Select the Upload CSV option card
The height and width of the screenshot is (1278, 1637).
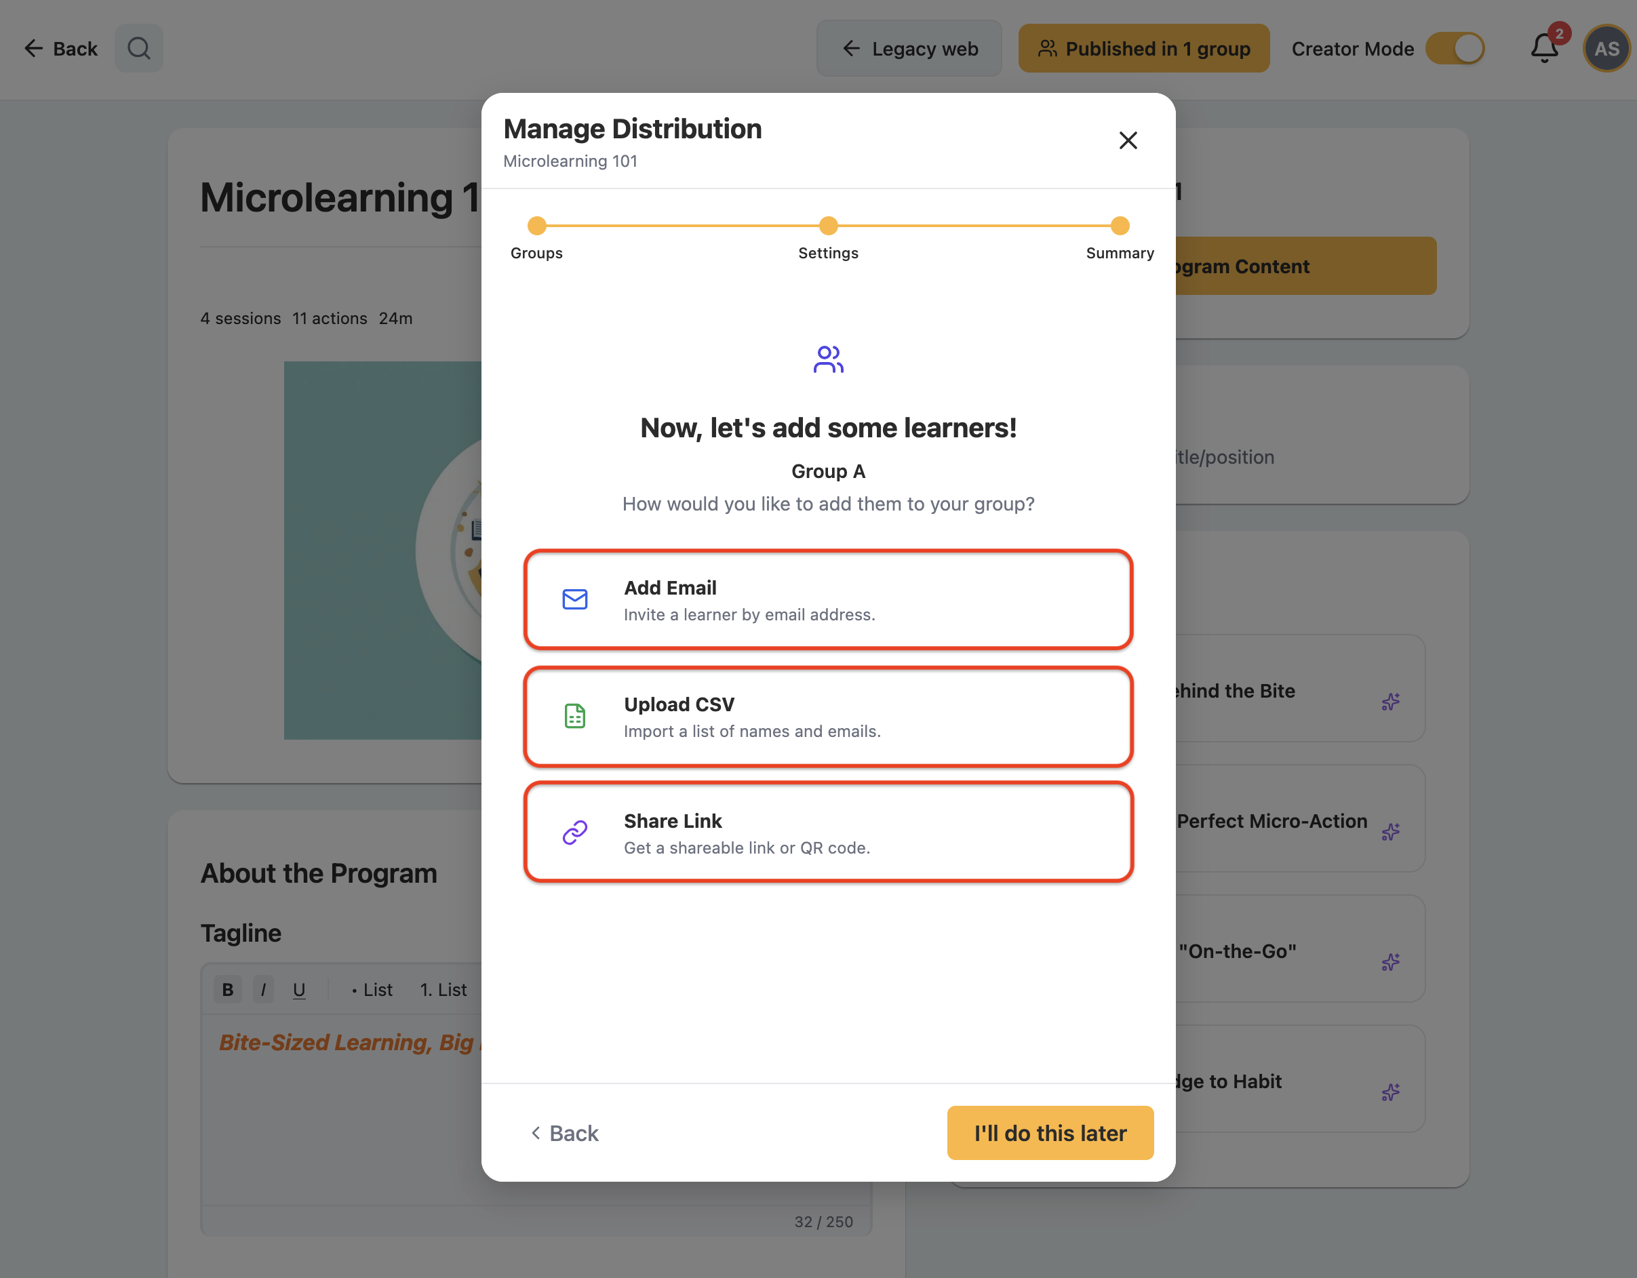[x=828, y=716]
